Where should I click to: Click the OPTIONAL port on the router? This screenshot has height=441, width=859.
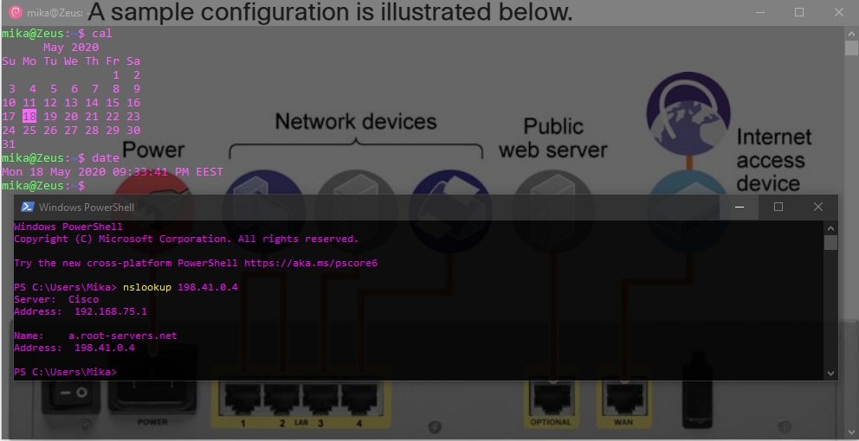click(551, 399)
